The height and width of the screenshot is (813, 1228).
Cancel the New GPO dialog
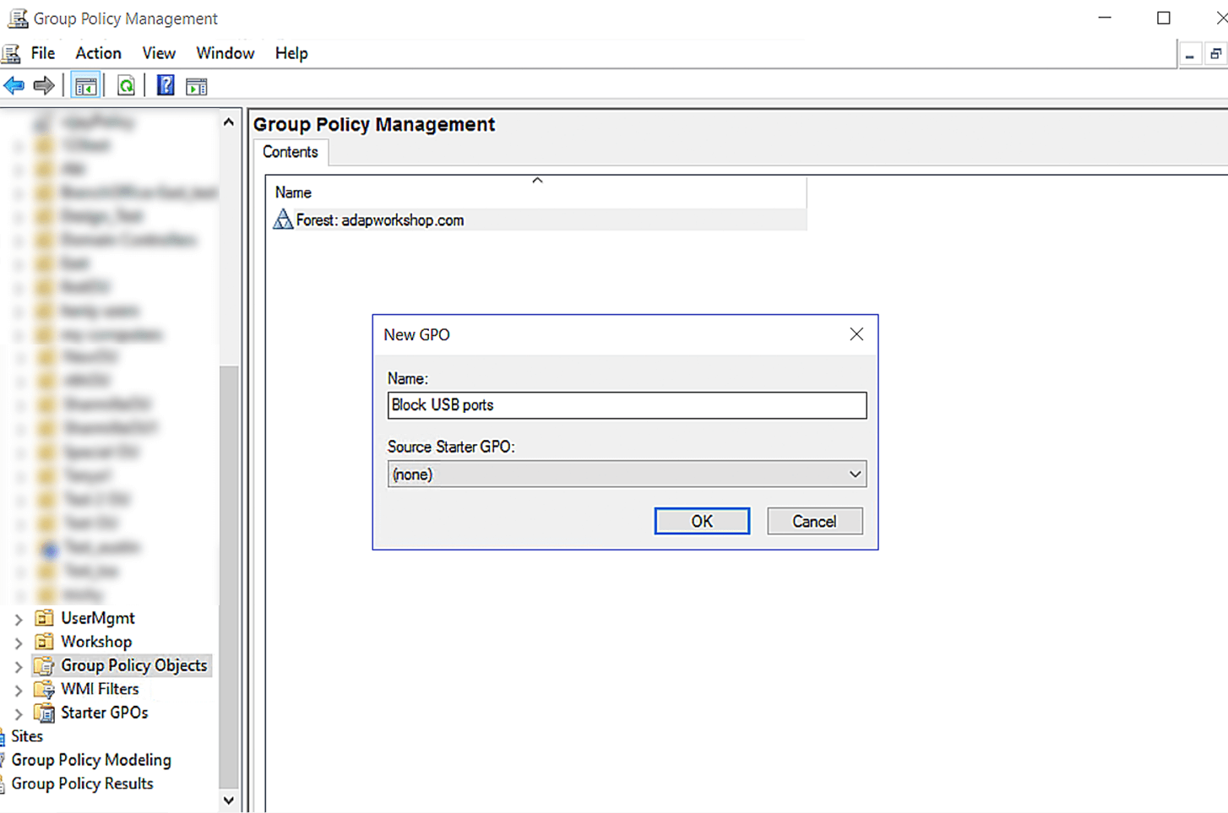pos(814,521)
